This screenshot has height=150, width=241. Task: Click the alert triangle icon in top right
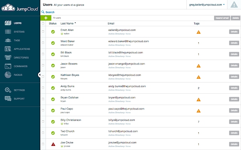(x=234, y=4)
